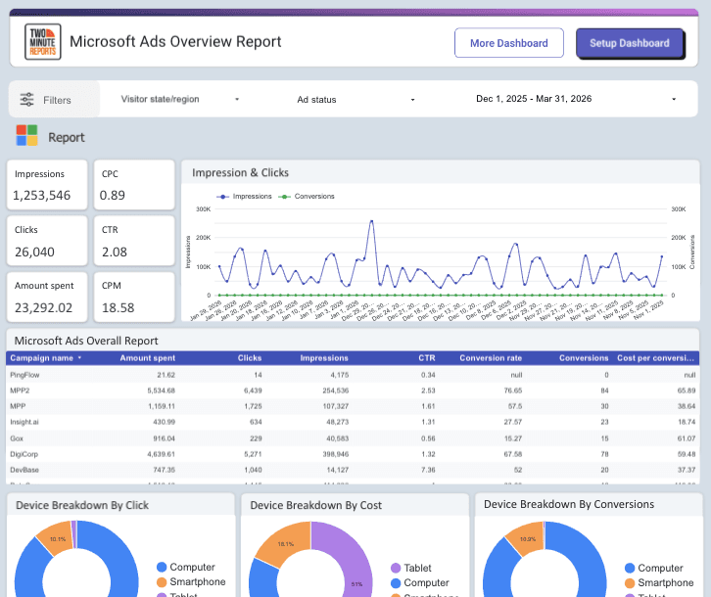Click clicks value 1,040 for DevBase

click(253, 470)
